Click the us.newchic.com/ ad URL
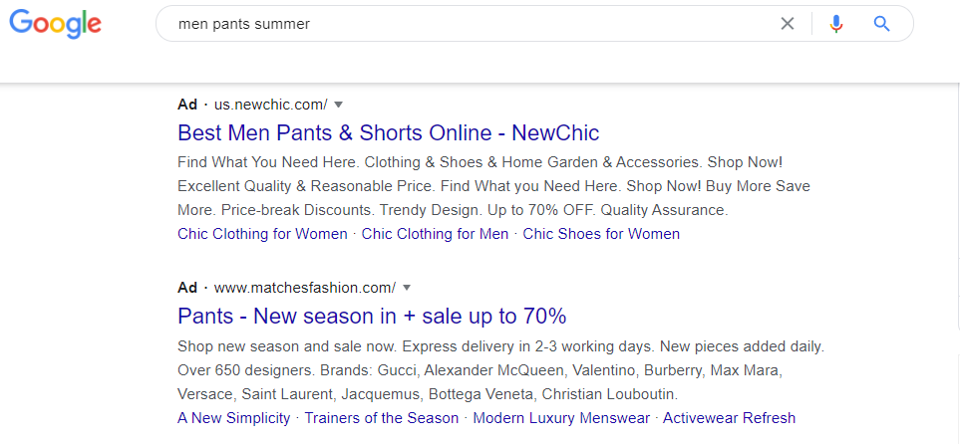The width and height of the screenshot is (960, 444). (x=270, y=105)
